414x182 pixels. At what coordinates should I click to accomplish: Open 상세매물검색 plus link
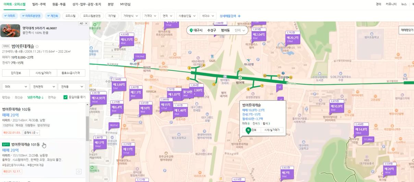pyautogui.click(x=230, y=16)
